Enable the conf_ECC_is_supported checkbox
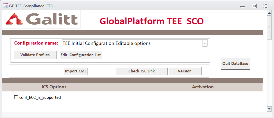Screen dimensions: 274x118 [x=16, y=97]
